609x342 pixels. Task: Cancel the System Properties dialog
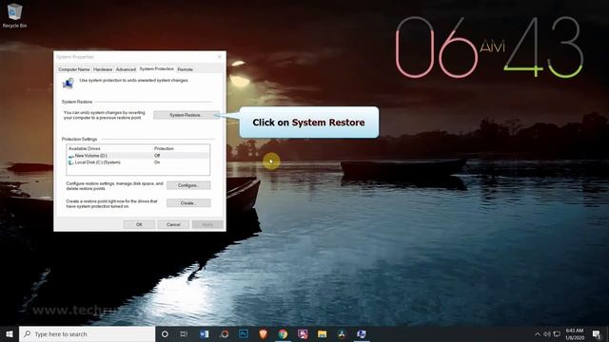tap(173, 224)
